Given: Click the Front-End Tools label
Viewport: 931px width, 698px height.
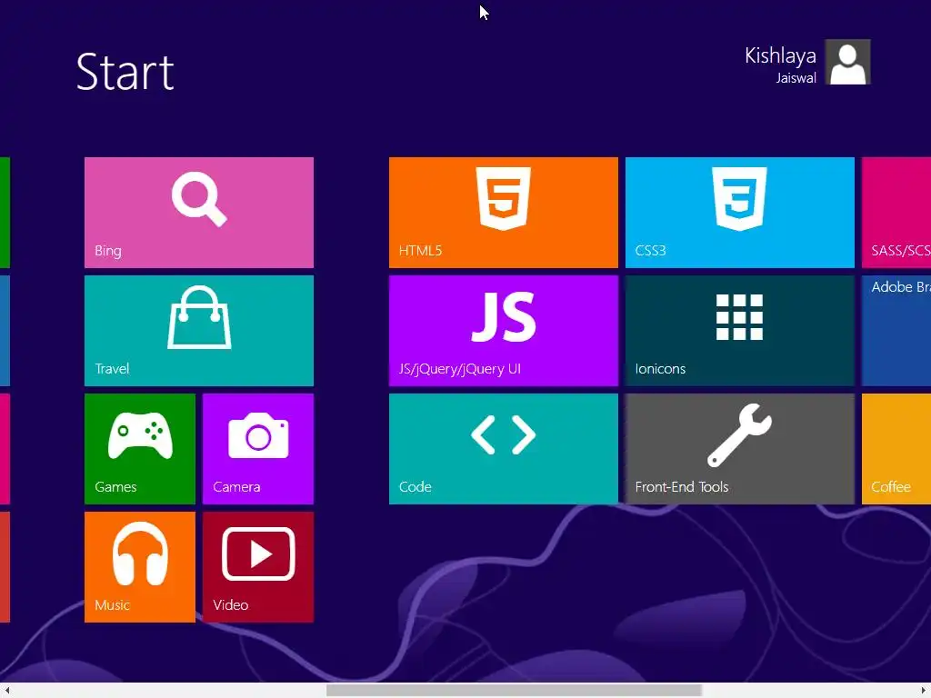Looking at the screenshot, I should (682, 487).
